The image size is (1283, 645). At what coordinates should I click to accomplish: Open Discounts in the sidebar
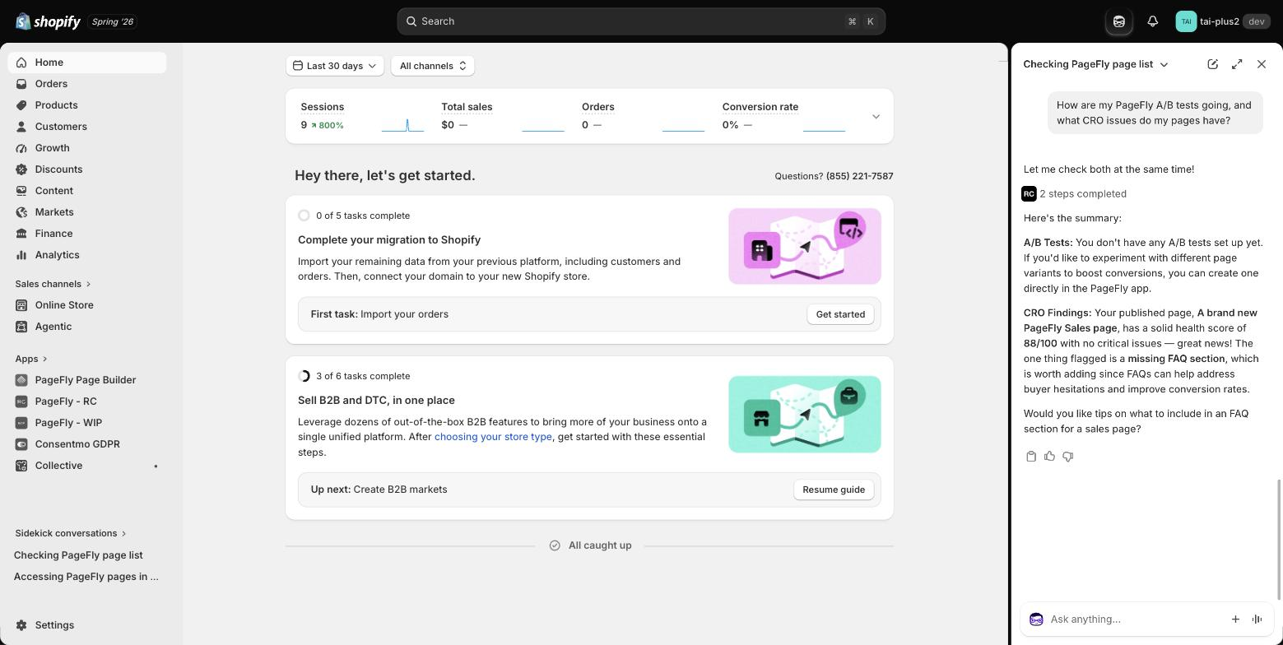point(86,169)
